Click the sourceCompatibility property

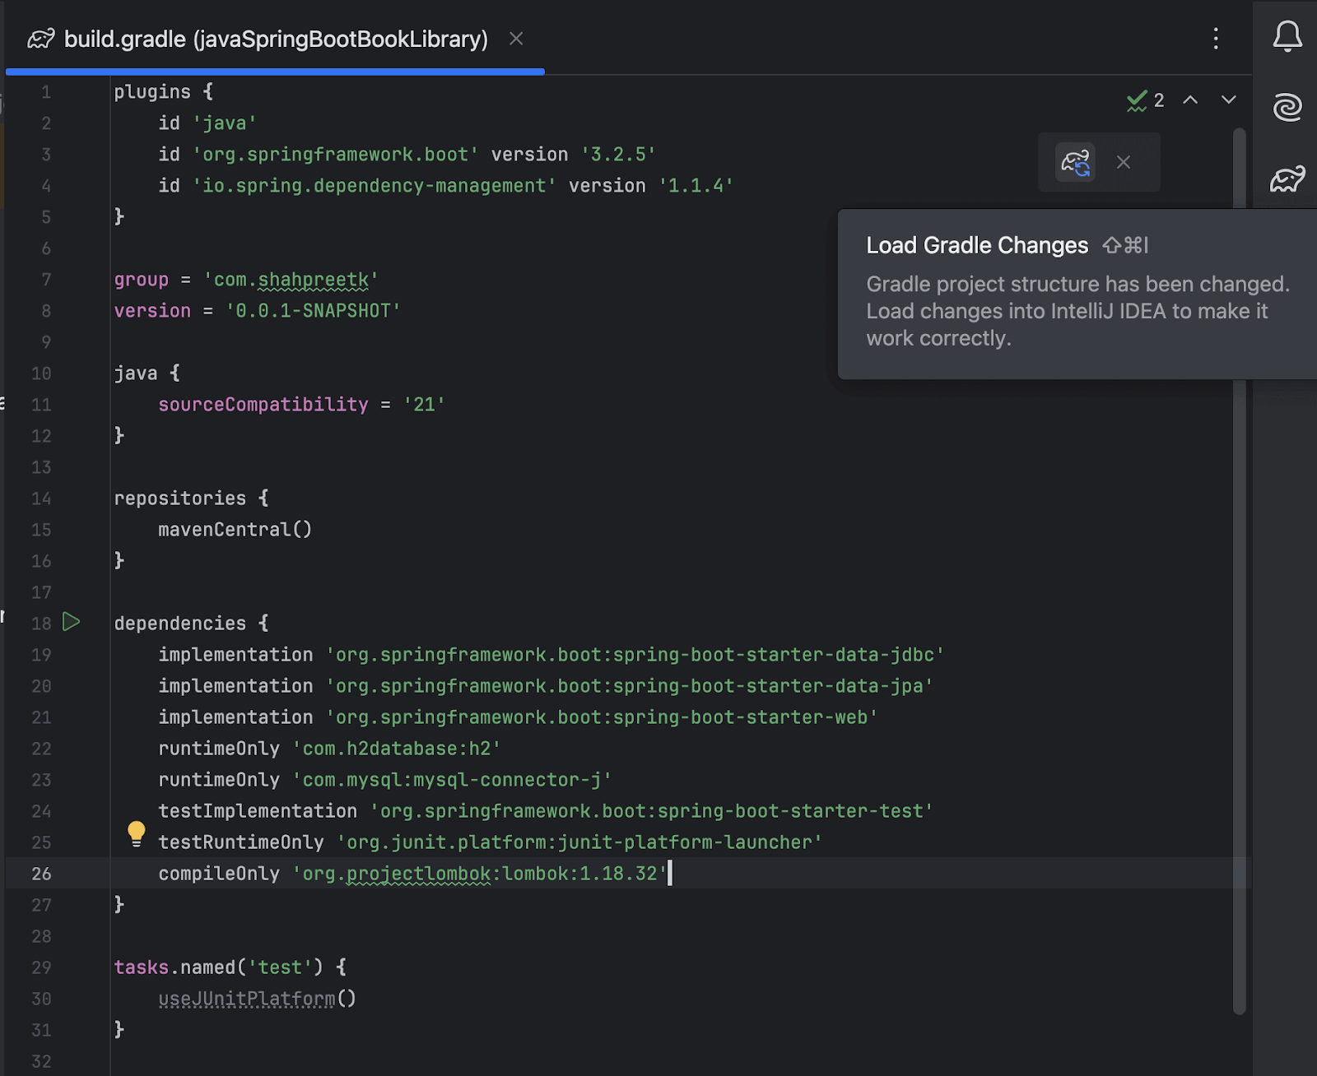click(x=263, y=405)
